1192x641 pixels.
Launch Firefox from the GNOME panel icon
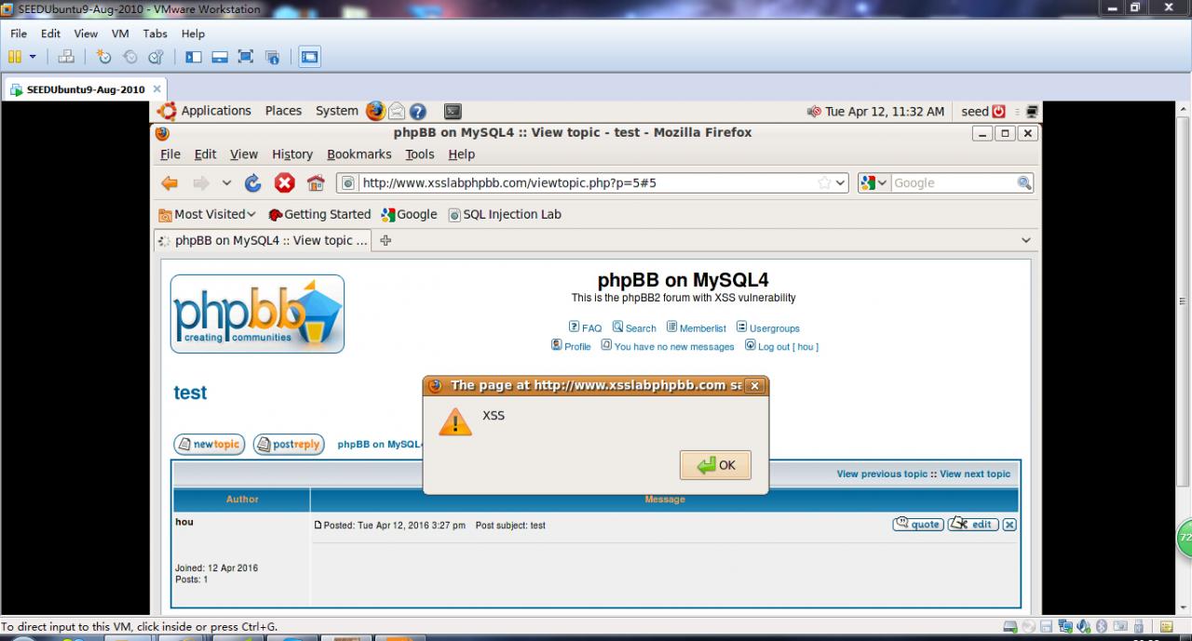pyautogui.click(x=375, y=111)
